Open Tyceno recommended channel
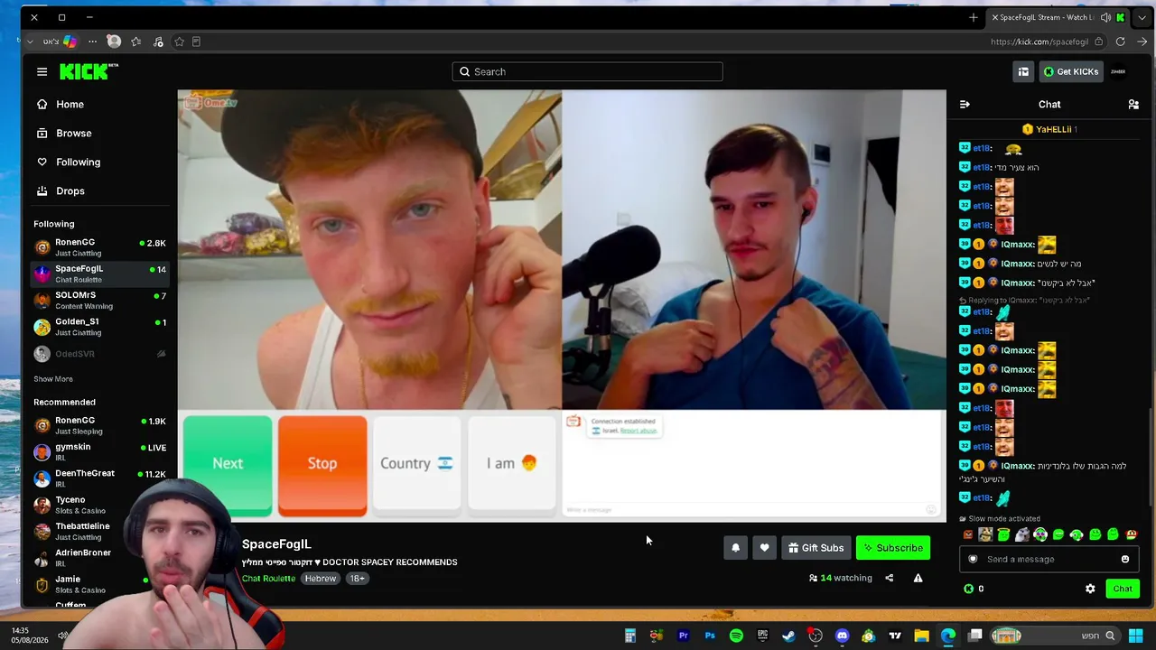The width and height of the screenshot is (1156, 650). coord(99,505)
